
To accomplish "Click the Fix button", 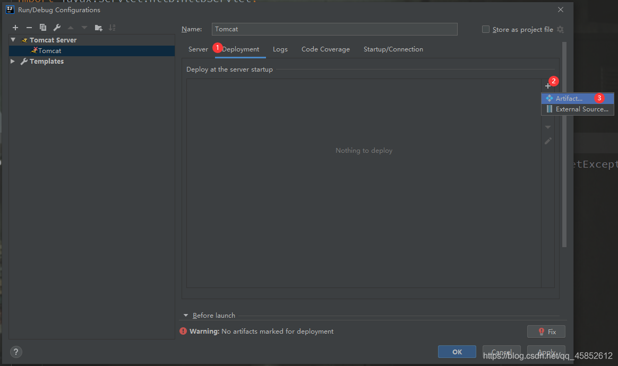I will coord(546,332).
